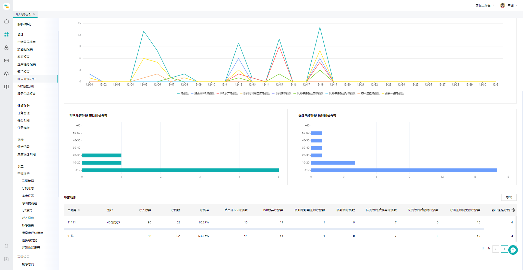Toggle 振铃未接呼损数 legend series
Image resolution: width=523 pixels, height=270 pixels.
tap(393, 93)
